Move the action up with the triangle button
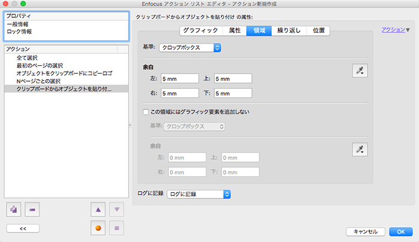419x242 pixels. click(x=98, y=210)
